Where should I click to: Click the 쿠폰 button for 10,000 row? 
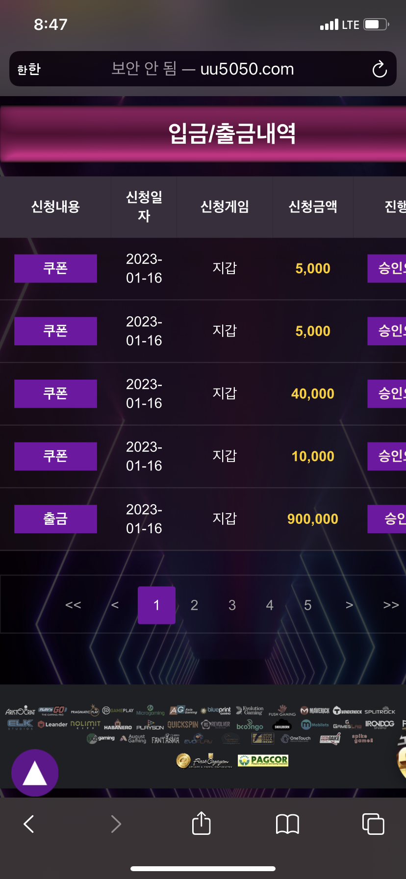click(55, 456)
